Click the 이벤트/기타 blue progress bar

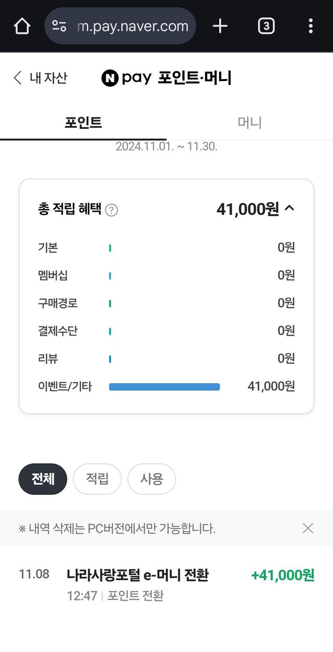coord(164,387)
